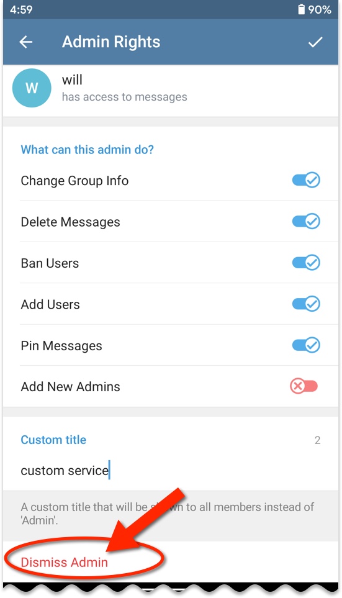Click the 4:59 clock in status bar
342x598 pixels.
coord(21,9)
